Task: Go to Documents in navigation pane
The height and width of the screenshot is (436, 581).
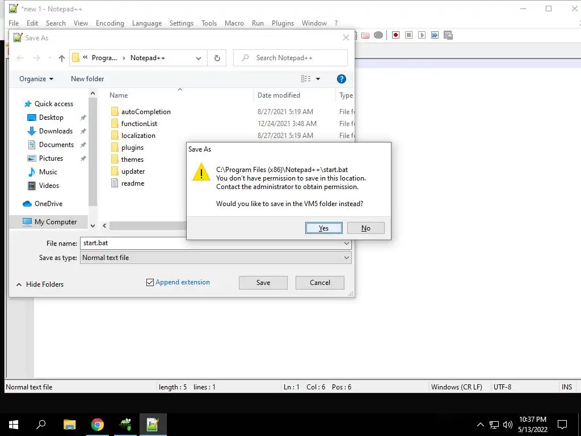Action: pos(56,145)
